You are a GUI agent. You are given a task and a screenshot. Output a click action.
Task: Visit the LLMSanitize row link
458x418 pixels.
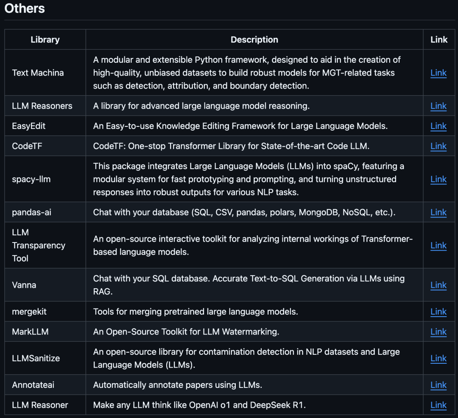438,358
